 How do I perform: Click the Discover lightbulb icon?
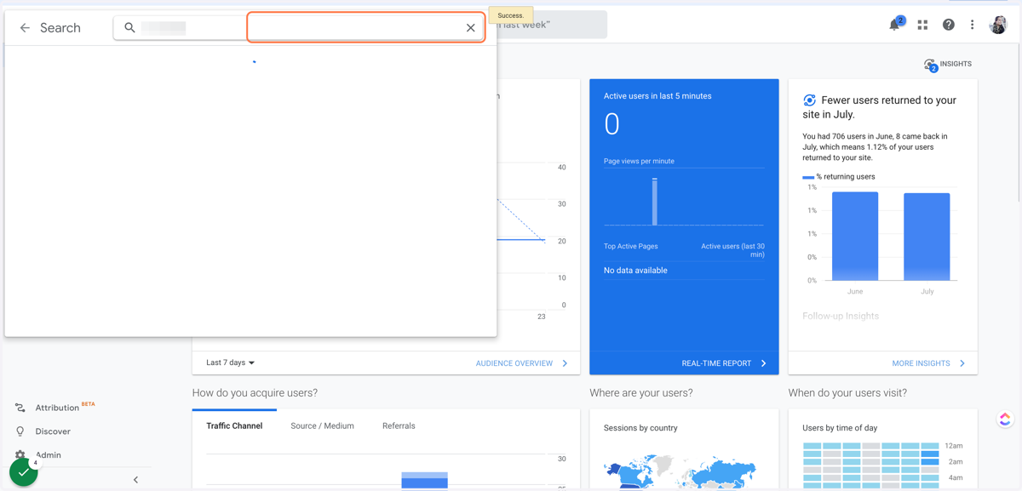coord(20,431)
